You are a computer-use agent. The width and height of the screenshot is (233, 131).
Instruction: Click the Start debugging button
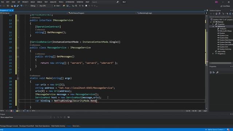[x=57, y=6]
